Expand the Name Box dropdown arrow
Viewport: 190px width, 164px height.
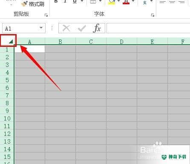point(41,28)
